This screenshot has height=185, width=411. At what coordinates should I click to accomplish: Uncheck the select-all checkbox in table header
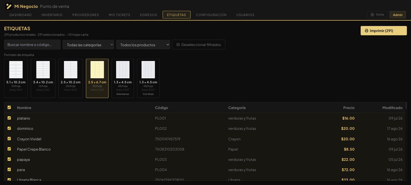pos(9,107)
